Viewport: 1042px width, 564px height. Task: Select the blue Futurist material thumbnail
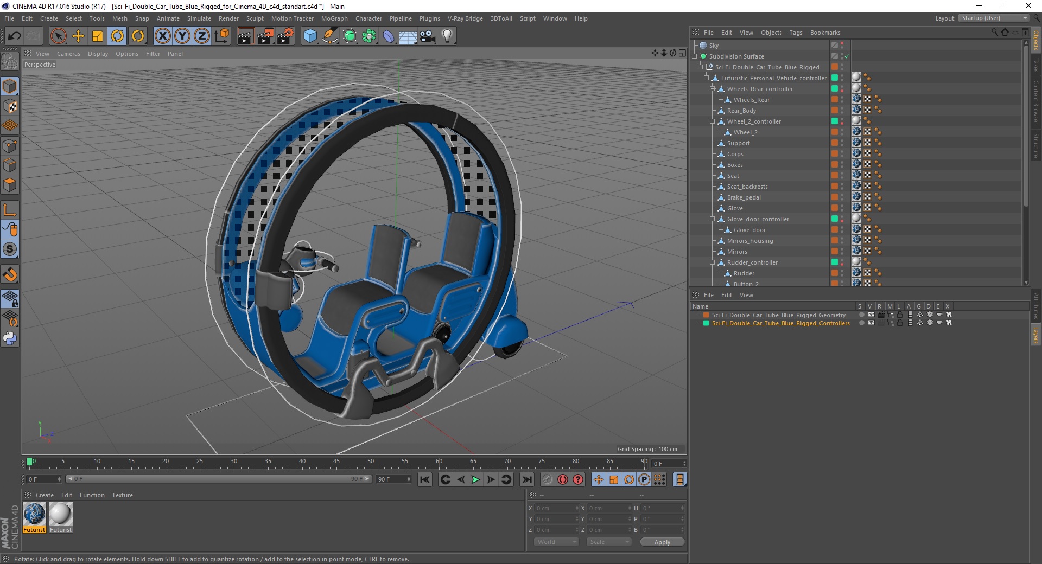click(x=34, y=514)
